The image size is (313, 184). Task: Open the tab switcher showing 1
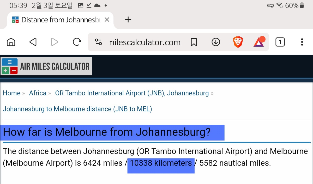[280, 42]
